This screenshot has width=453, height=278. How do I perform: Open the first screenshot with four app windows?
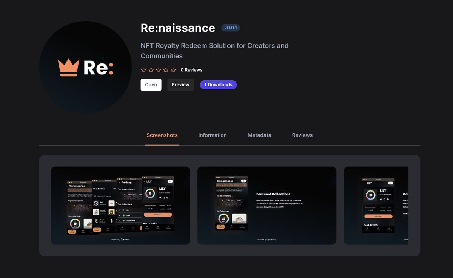[120, 206]
